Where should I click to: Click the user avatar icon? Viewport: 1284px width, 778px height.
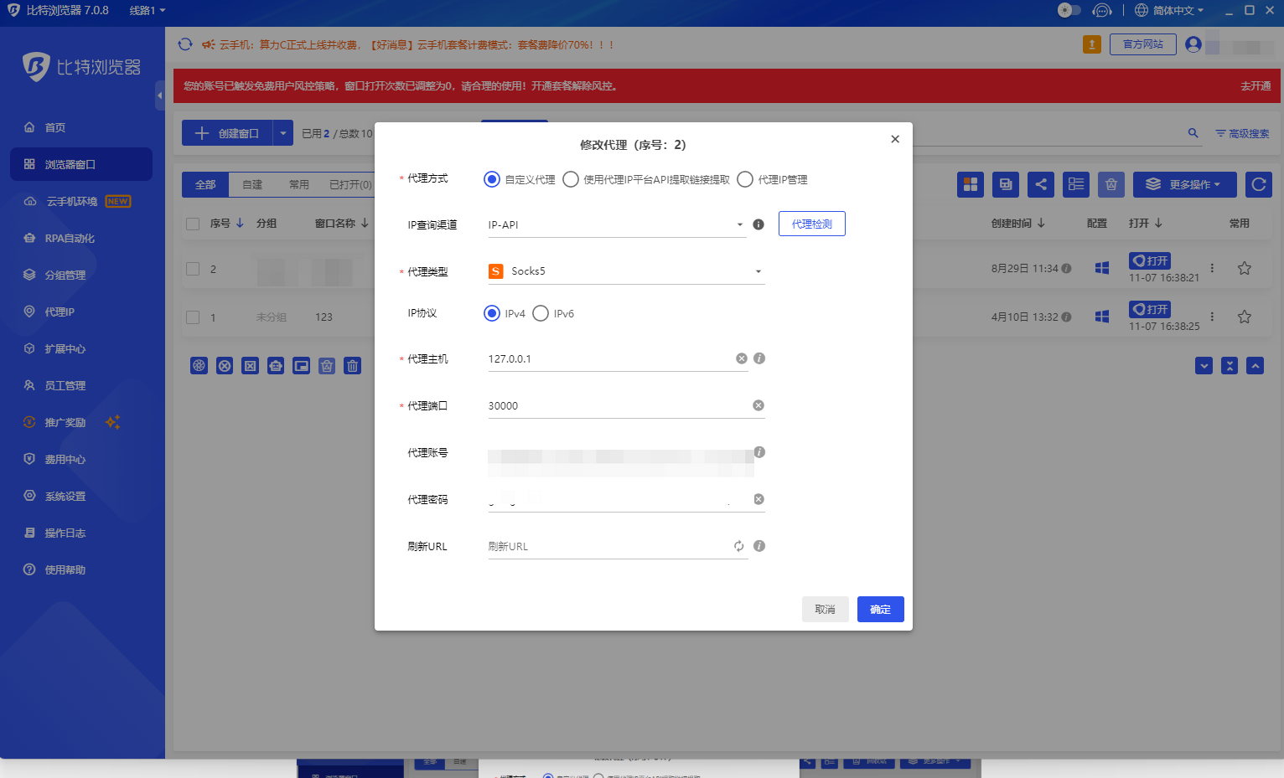1193,44
